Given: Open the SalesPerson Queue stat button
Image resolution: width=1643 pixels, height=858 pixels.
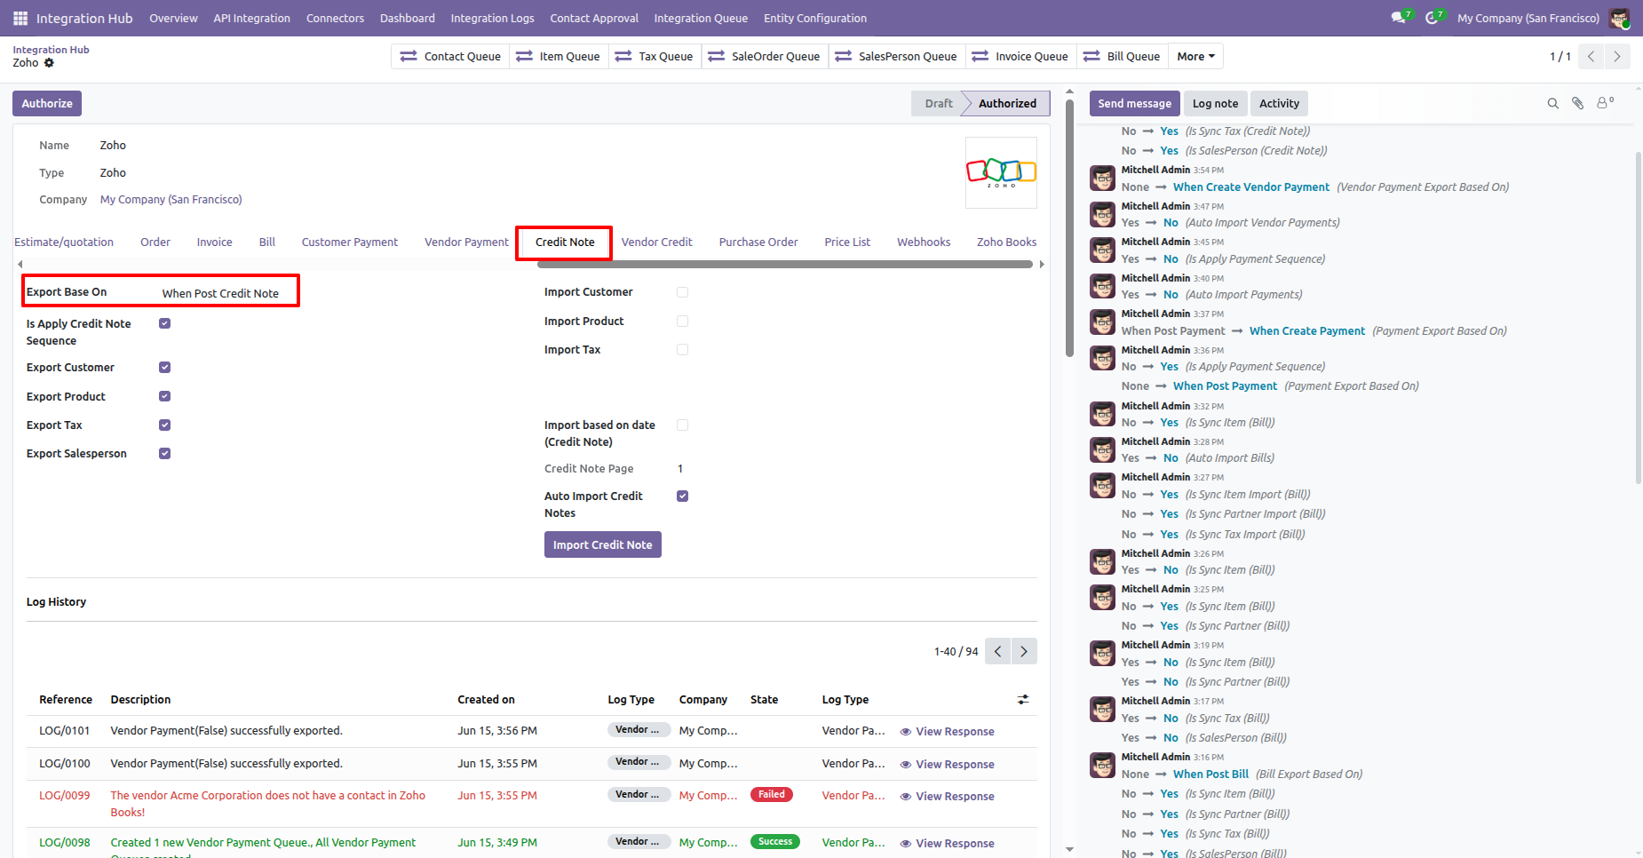Looking at the screenshot, I should (x=896, y=57).
